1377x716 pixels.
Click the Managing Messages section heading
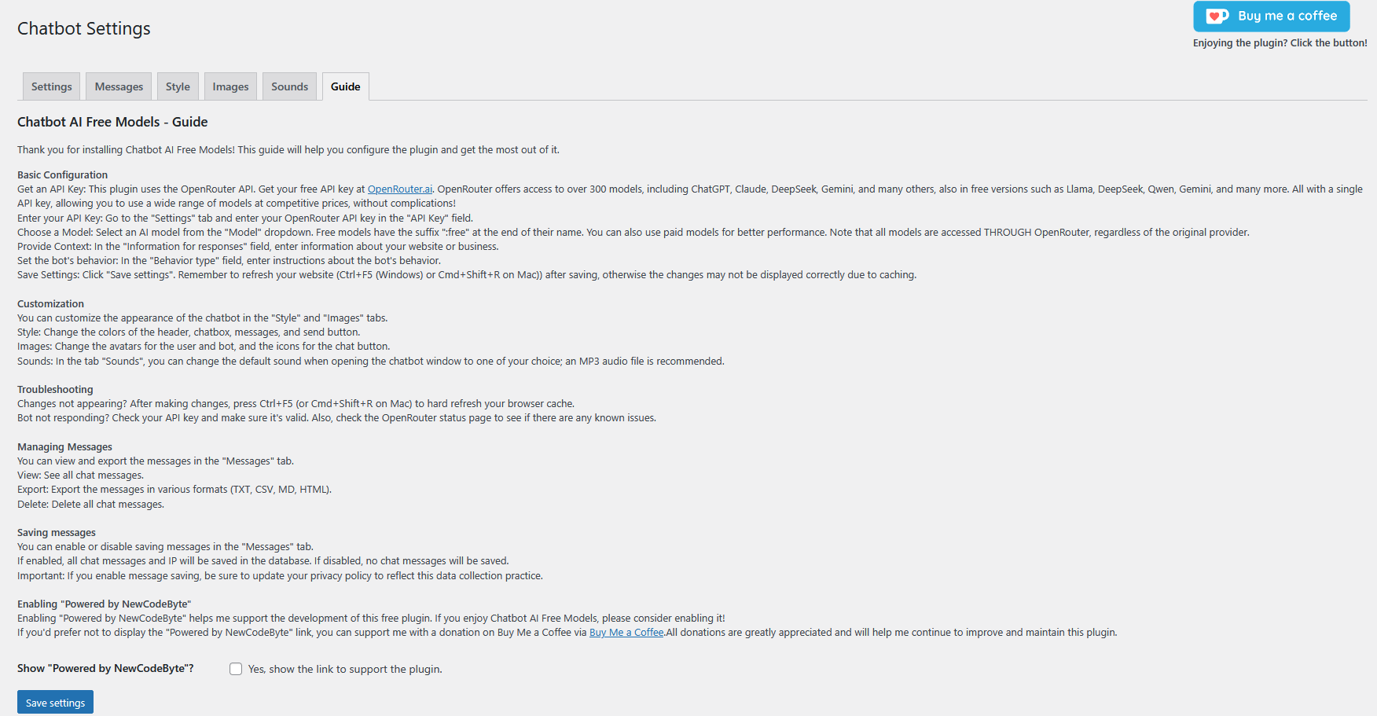[64, 447]
